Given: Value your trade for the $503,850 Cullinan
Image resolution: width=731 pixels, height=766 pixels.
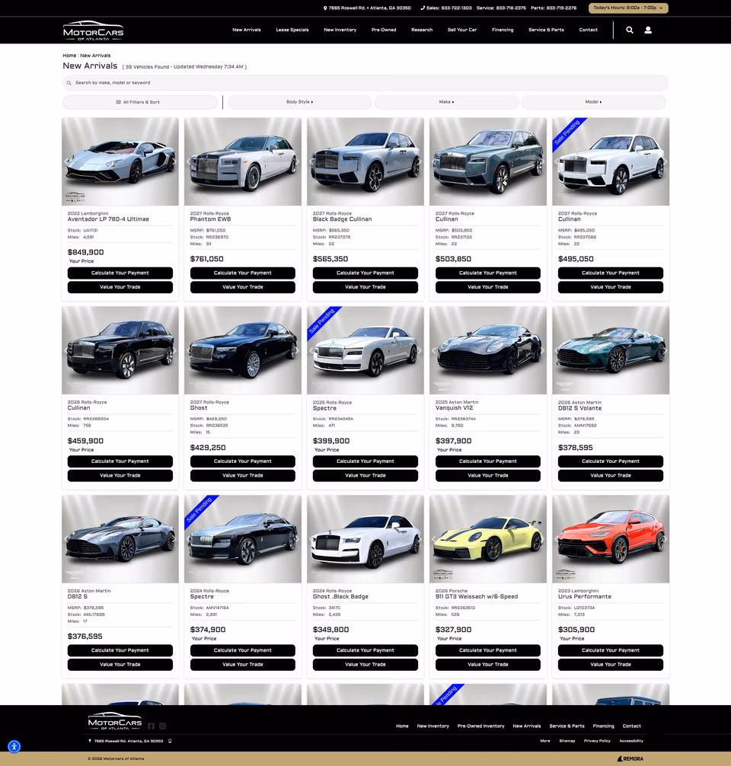Looking at the screenshot, I should coord(488,287).
